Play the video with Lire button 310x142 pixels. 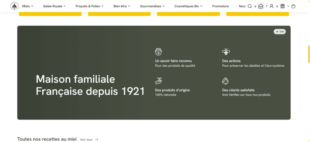click(279, 31)
